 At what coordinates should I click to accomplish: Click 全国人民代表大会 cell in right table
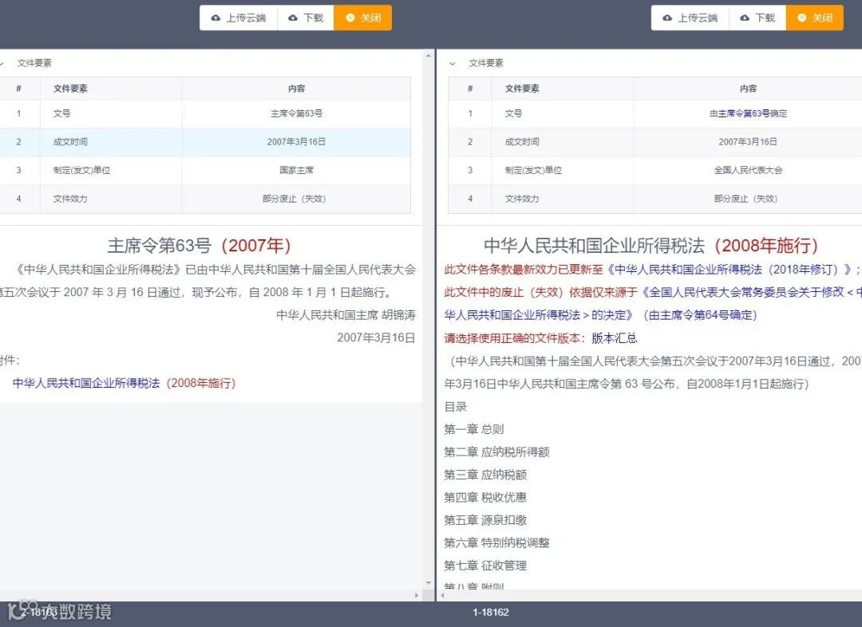748,171
